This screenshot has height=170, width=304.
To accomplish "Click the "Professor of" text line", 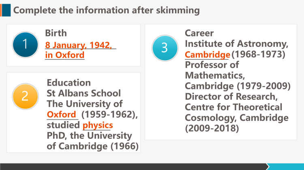I will click(212, 65).
